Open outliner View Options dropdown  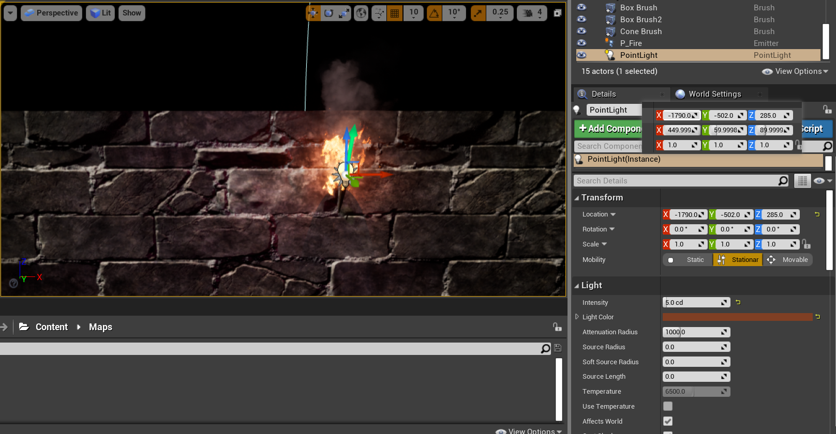(795, 71)
